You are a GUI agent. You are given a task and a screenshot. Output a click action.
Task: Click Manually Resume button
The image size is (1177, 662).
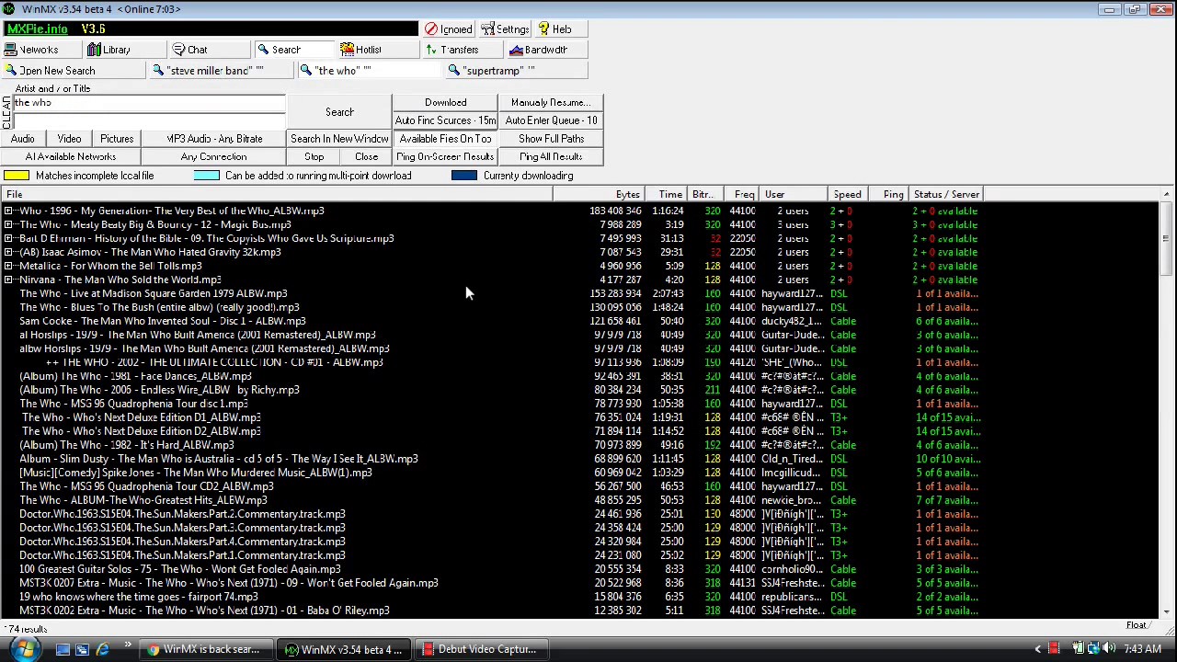tap(551, 103)
